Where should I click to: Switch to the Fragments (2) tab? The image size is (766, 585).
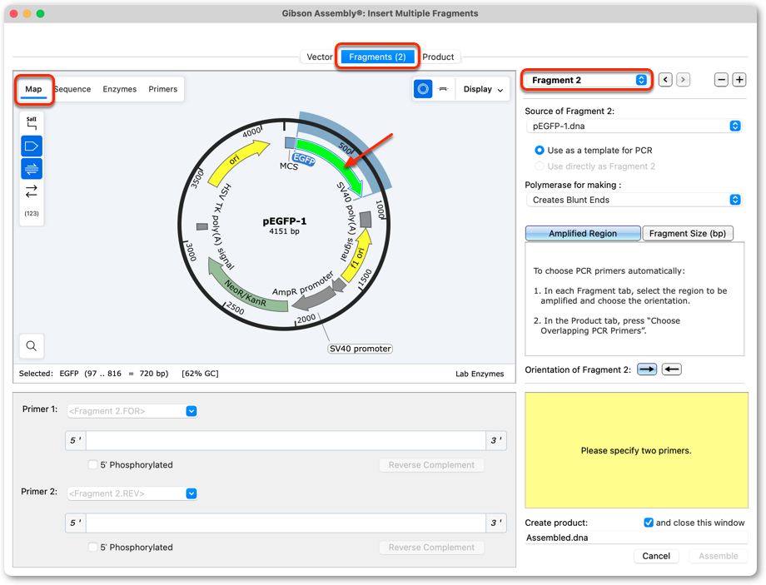click(377, 57)
